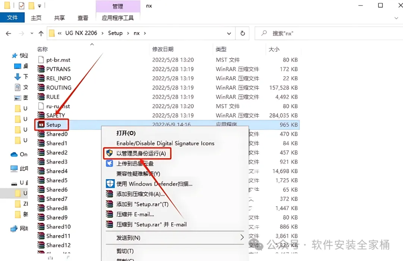Switch to the 主页 ribbon tab
Image resolution: width=403 pixels, height=261 pixels.
pos(36,18)
